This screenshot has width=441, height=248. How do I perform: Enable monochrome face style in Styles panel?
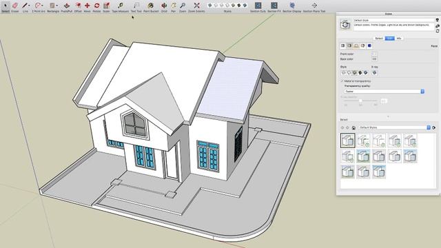[x=366, y=72]
